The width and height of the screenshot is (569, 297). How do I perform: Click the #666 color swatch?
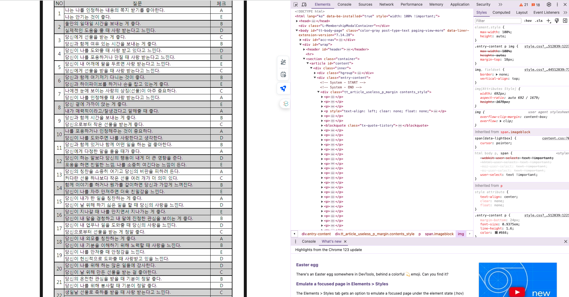coord(496,233)
